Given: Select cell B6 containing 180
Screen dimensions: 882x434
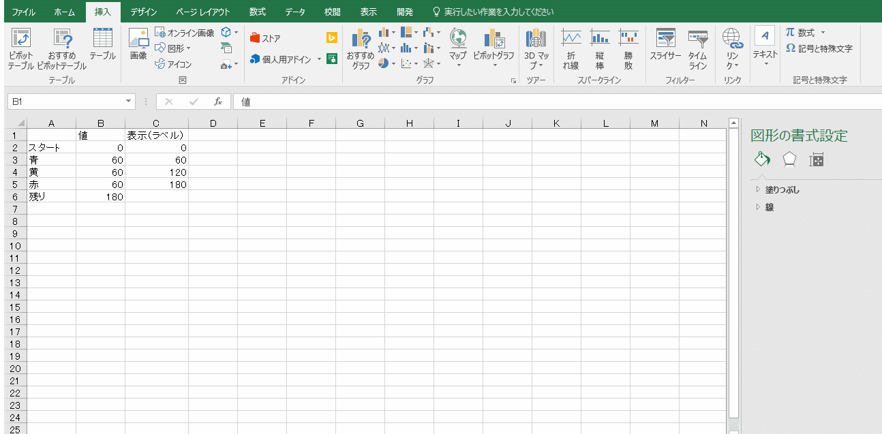Looking at the screenshot, I should point(100,197).
